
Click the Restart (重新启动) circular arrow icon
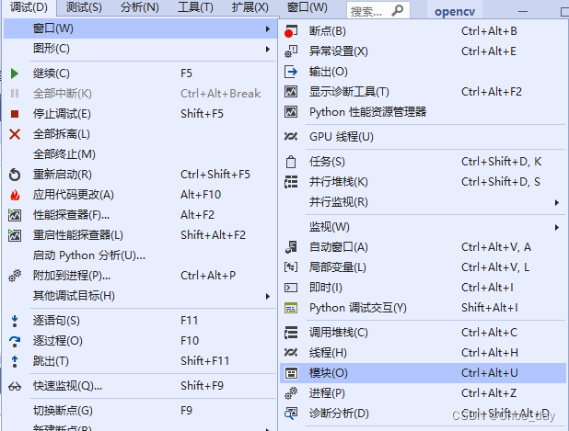pos(15,175)
